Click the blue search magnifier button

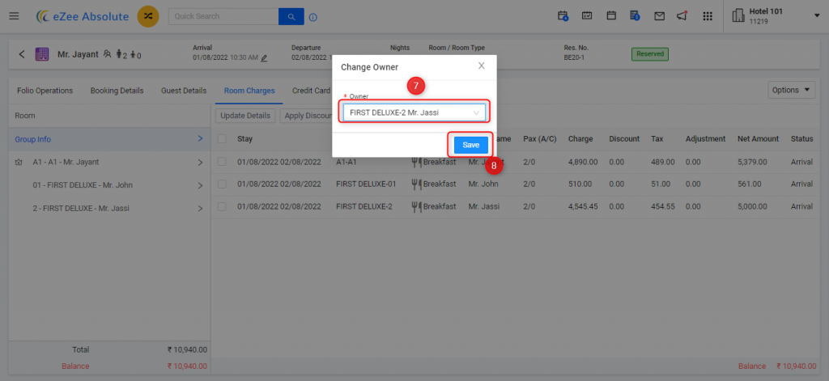[291, 17]
